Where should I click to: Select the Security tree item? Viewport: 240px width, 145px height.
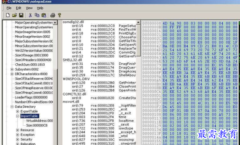point(26,139)
